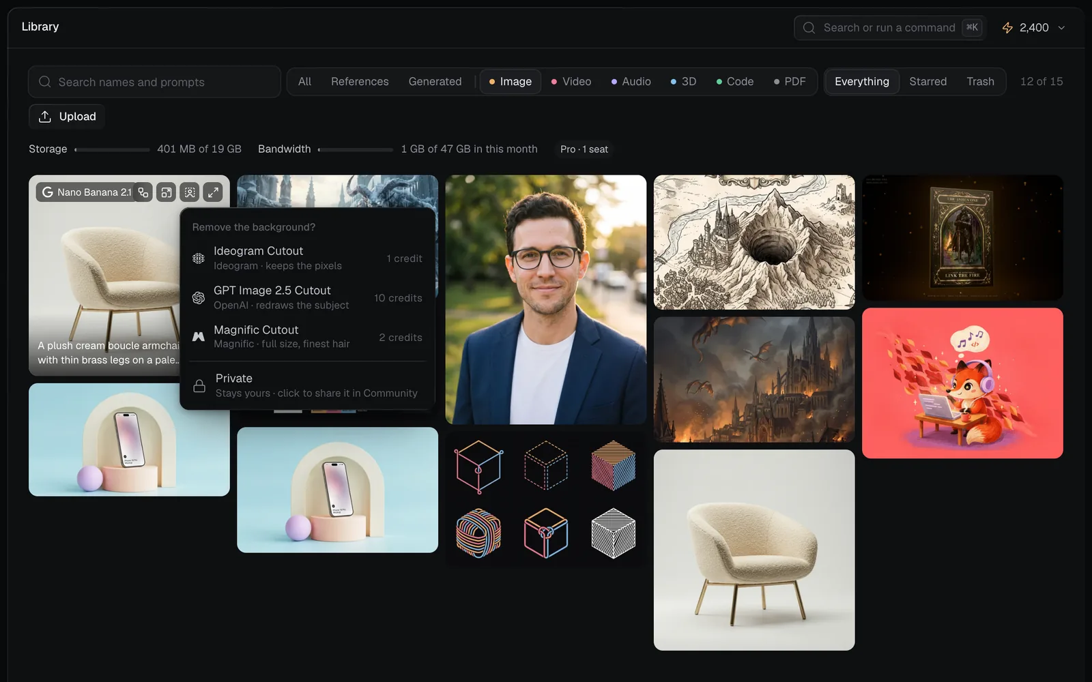Open the six cube logos thumbnail
1092x682 pixels.
tap(546, 500)
